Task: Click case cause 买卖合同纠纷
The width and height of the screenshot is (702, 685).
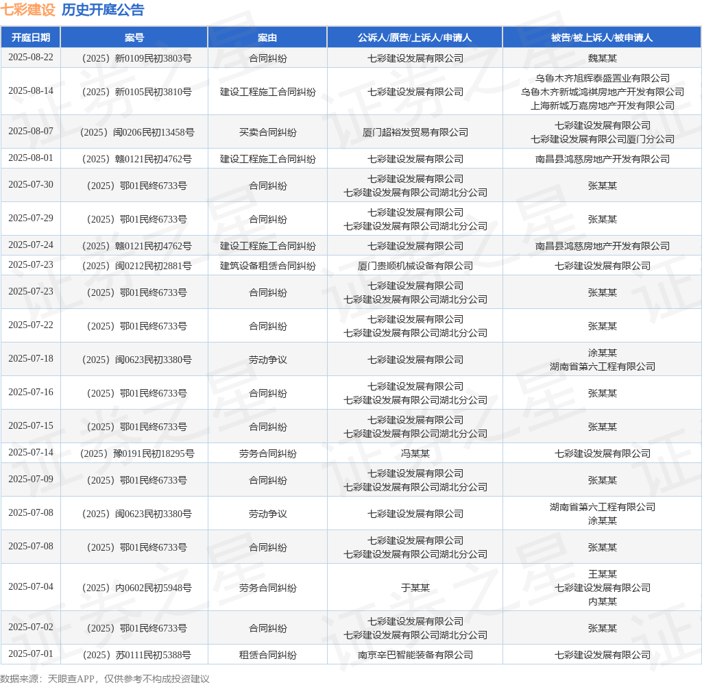Action: pos(268,132)
